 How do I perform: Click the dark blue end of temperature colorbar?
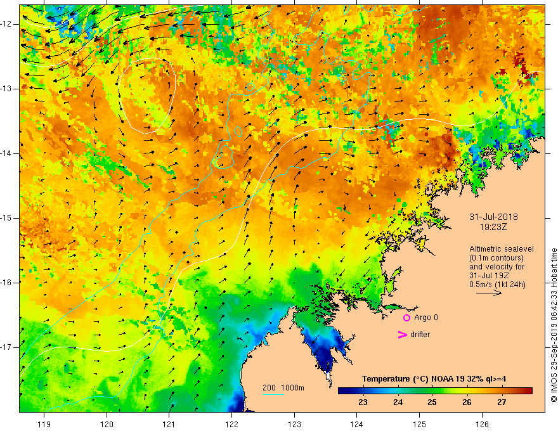pos(342,391)
